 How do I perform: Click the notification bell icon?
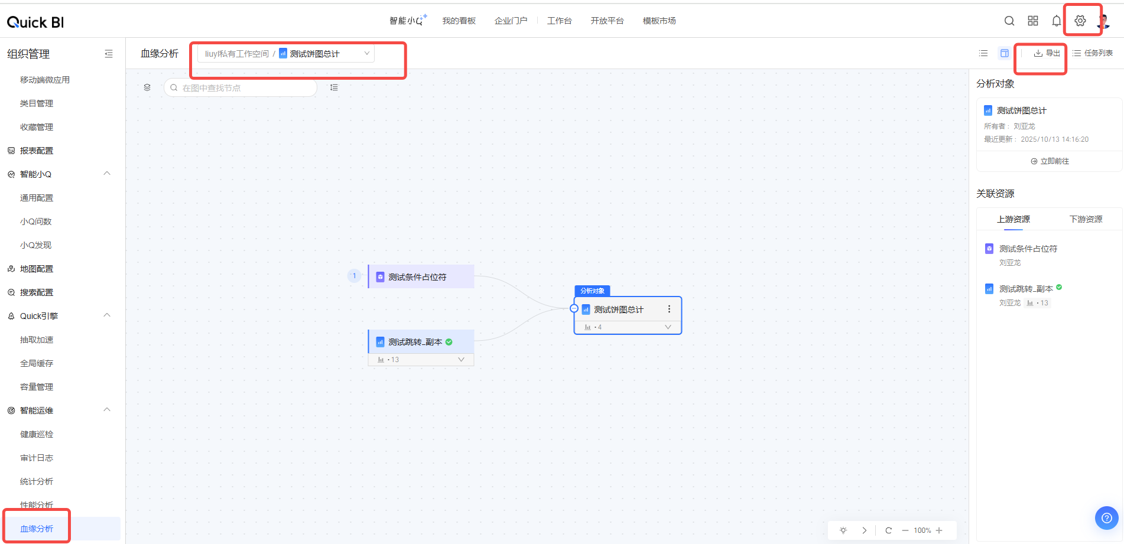(x=1056, y=21)
